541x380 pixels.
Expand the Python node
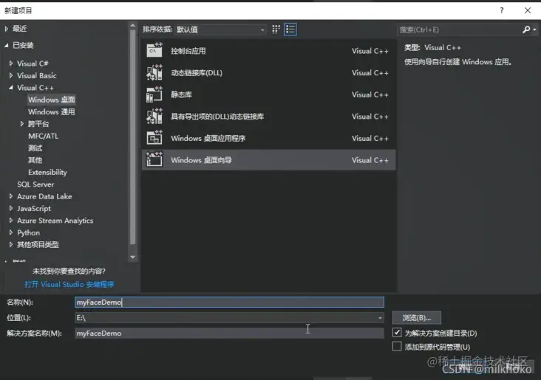[11, 232]
